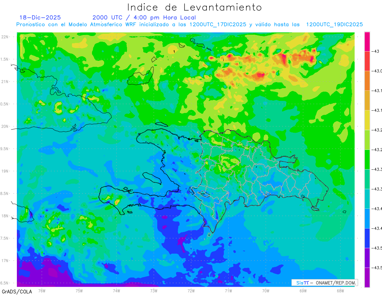Screen dimensions: 382x295
Task: Click the '72W' longitude axis label
Action: (191, 291)
